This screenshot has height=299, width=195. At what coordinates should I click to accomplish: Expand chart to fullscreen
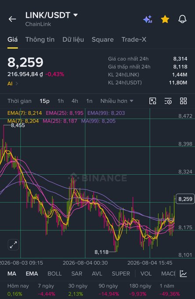point(13,244)
